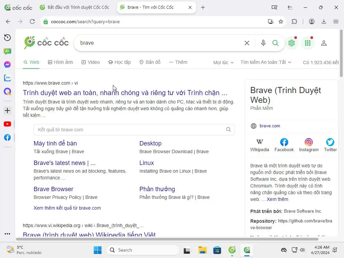The image size is (344, 258).
Task: Open the Máy tính để bàn sitelink
Action: point(55,143)
